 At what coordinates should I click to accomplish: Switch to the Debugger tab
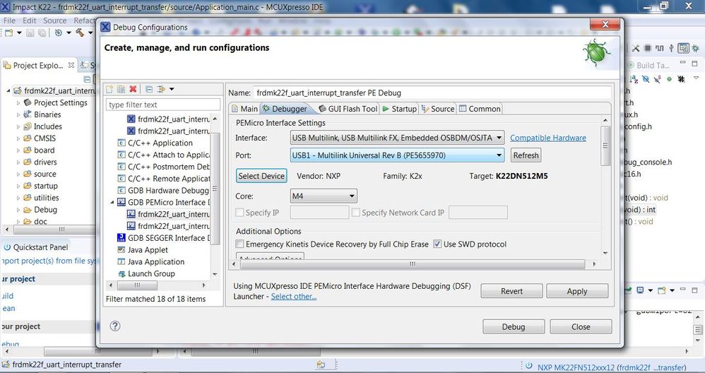click(x=285, y=109)
